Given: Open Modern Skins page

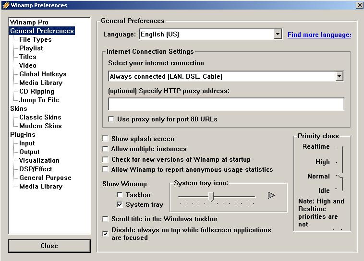Looking at the screenshot, I should tap(41, 126).
